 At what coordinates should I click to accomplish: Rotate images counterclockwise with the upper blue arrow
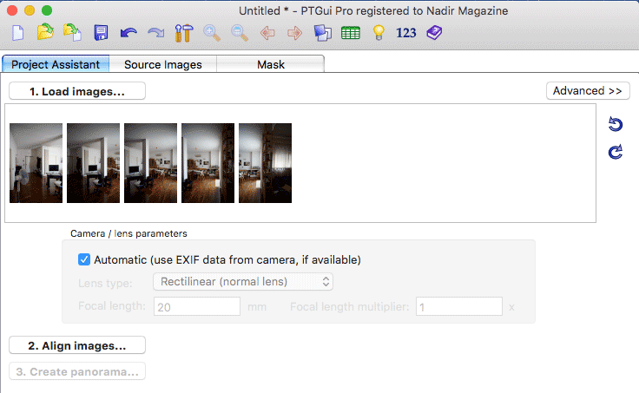(616, 124)
